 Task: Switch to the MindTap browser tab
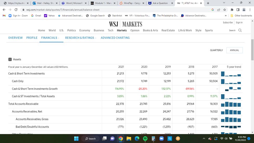pyautogui.click(x=132, y=3)
